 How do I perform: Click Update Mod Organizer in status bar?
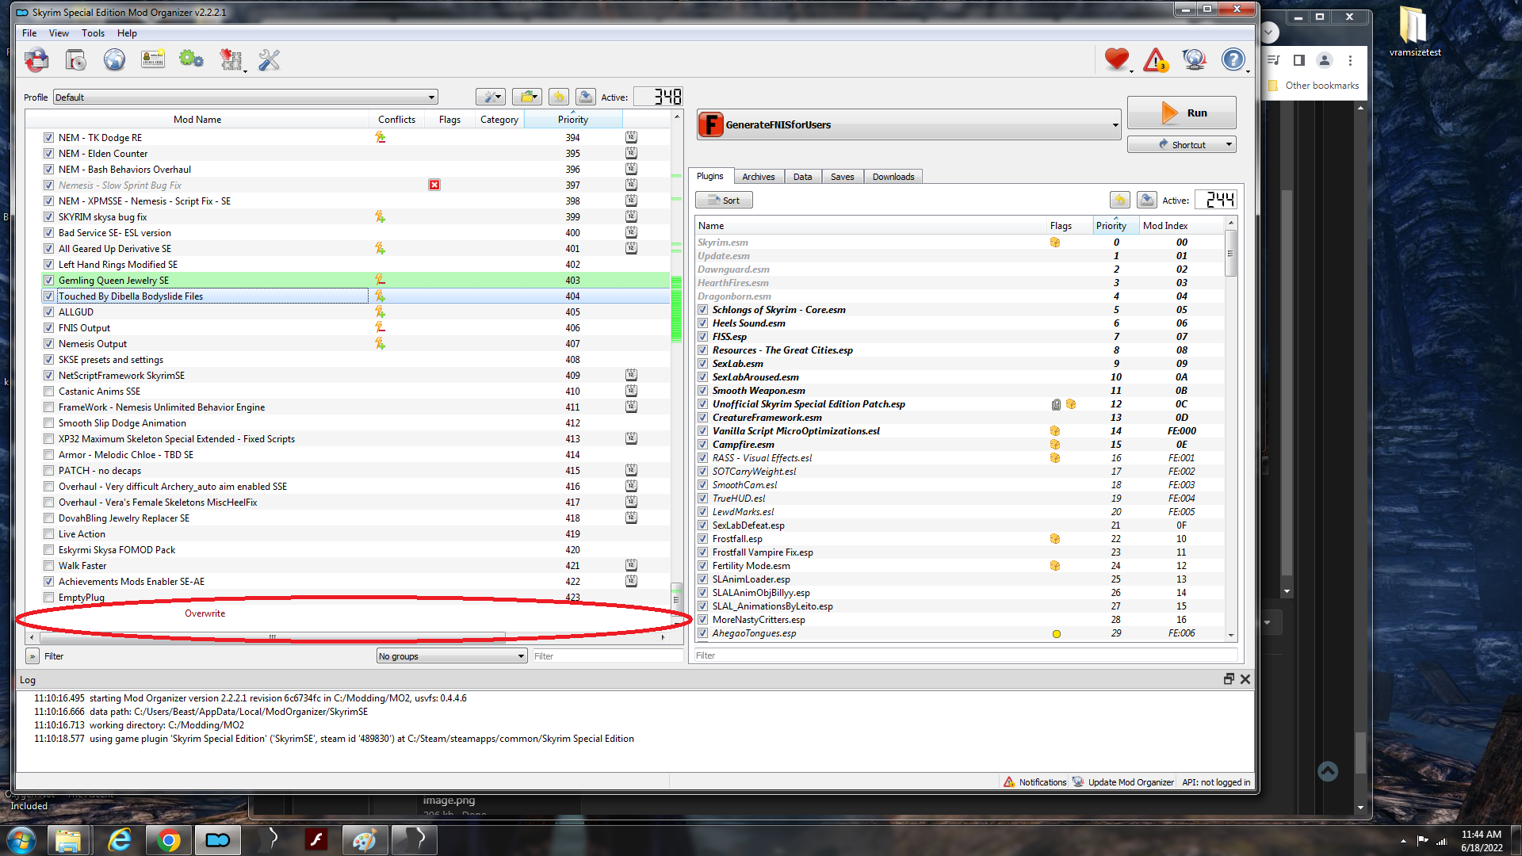pos(1123,782)
